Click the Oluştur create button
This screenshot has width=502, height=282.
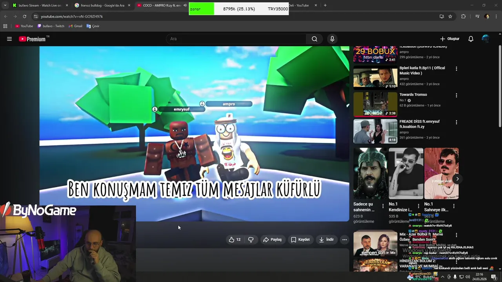click(449, 39)
